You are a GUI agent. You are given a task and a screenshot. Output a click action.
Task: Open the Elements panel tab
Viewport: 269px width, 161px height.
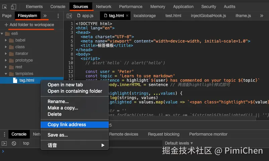(x=34, y=7)
